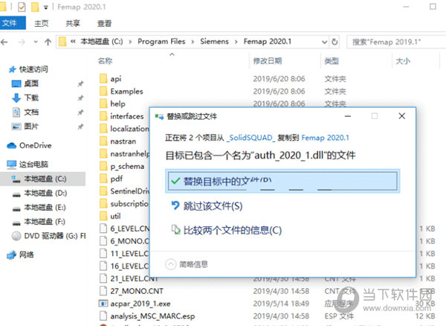446x326 pixels.
Task: Switch to the 共享 ribbon tab
Action: pos(73,23)
